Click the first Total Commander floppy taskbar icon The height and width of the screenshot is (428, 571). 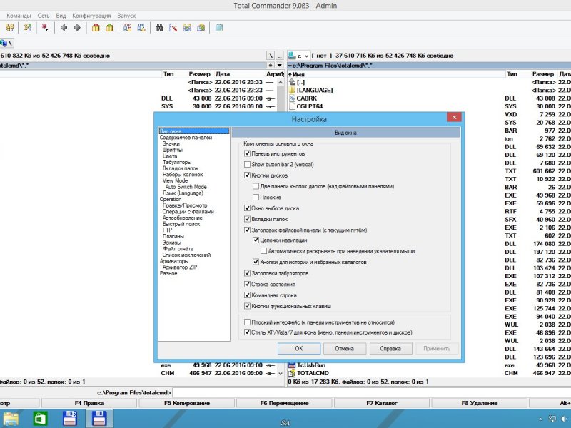click(x=69, y=419)
